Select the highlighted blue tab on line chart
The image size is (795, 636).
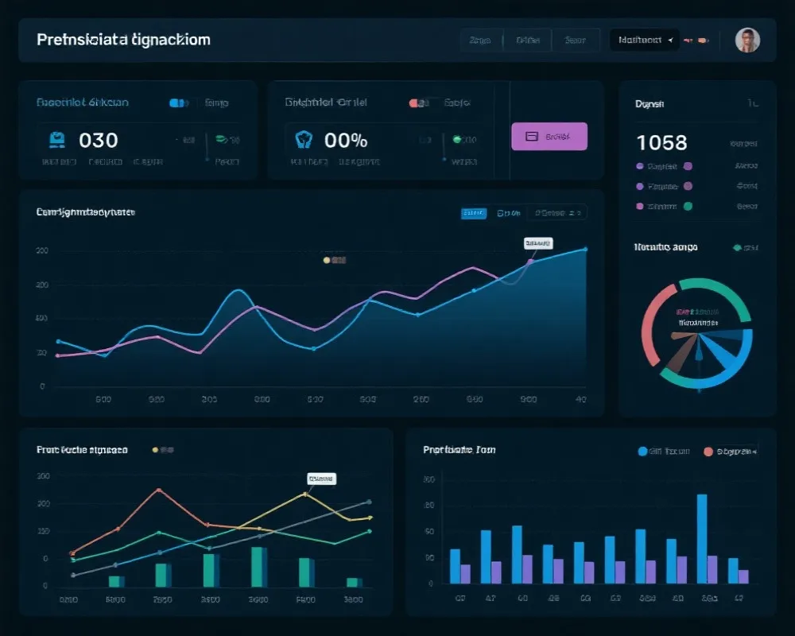click(x=474, y=212)
